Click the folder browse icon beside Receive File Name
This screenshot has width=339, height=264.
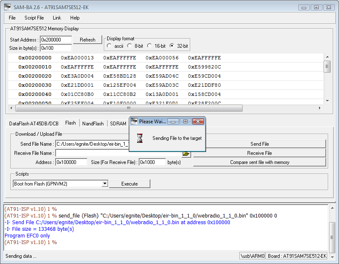(186, 154)
